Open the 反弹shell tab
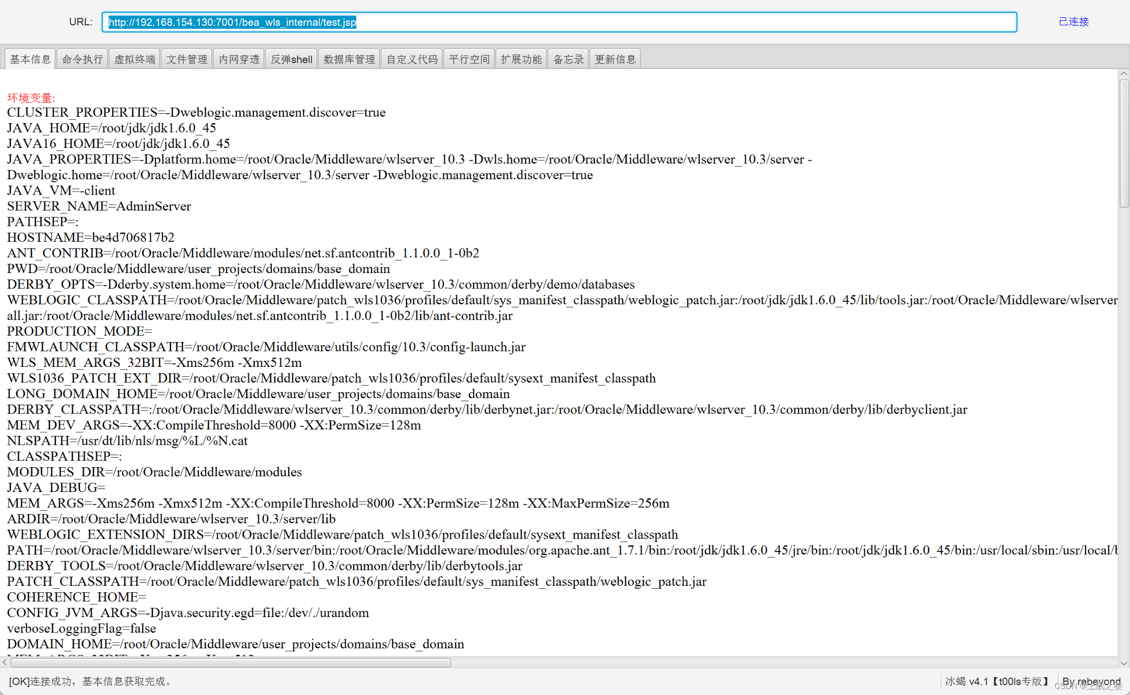The height and width of the screenshot is (695, 1130). click(292, 60)
